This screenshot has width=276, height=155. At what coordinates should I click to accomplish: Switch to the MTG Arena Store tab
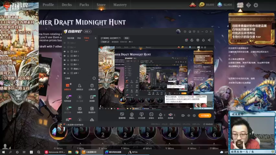pyautogui.click(x=101, y=5)
